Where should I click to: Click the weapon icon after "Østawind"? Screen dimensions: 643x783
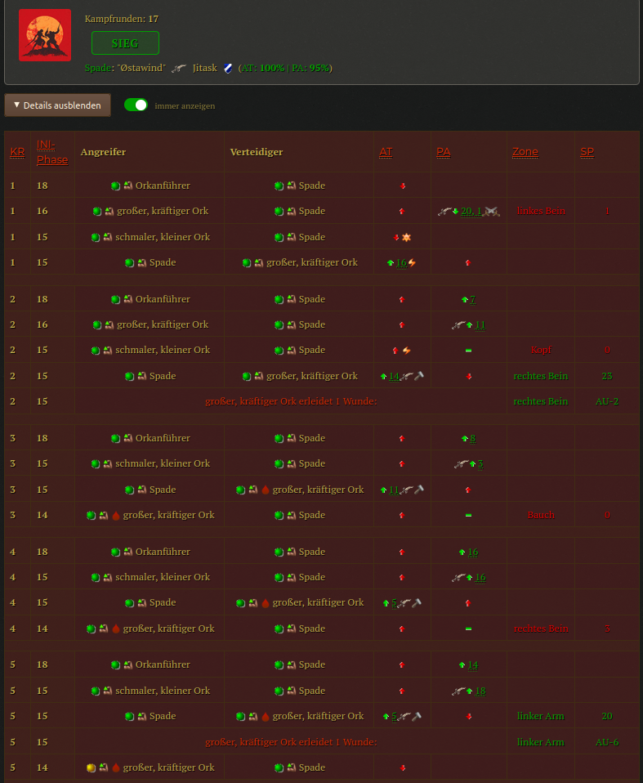pos(179,69)
